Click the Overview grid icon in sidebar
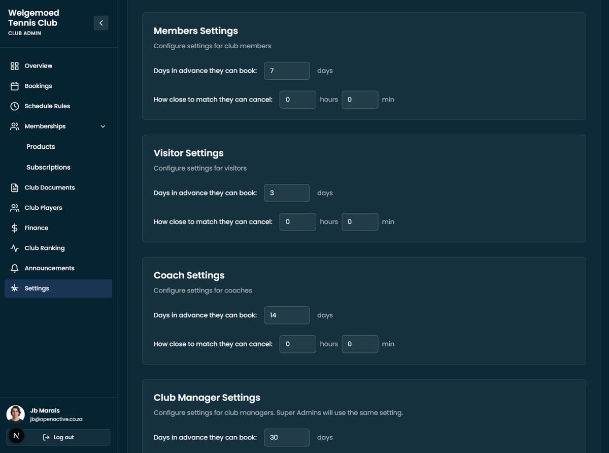The image size is (609, 453). [x=15, y=66]
